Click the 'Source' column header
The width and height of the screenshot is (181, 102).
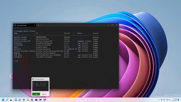96,33
